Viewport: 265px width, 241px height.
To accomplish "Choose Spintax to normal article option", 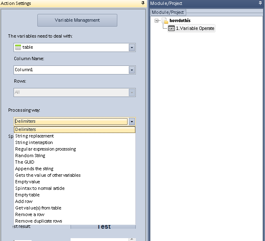I will click(x=40, y=188).
